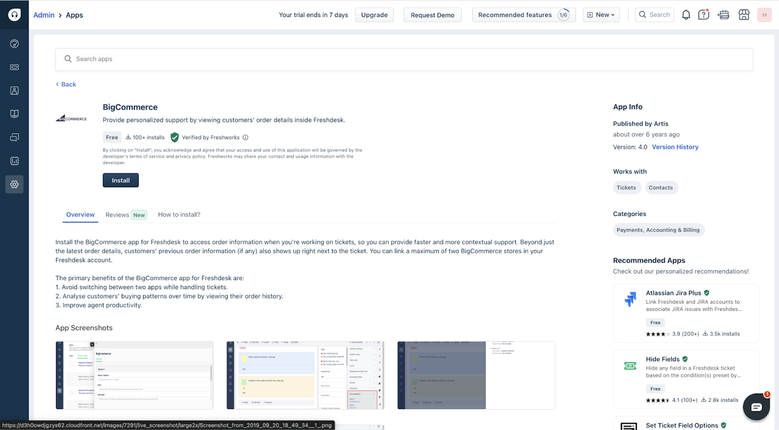
Task: Click the global Search box
Action: pyautogui.click(x=654, y=15)
